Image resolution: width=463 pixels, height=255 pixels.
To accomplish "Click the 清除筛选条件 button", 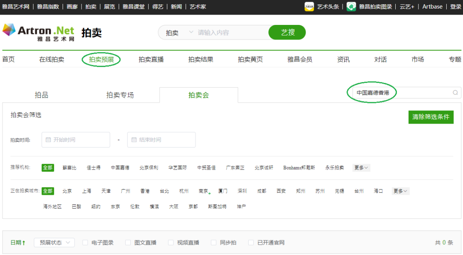I will pyautogui.click(x=431, y=117).
